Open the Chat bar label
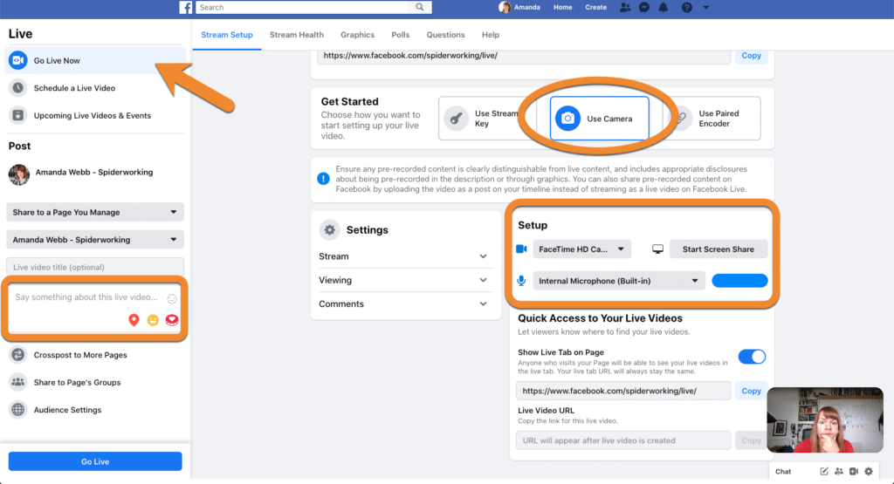 click(783, 472)
